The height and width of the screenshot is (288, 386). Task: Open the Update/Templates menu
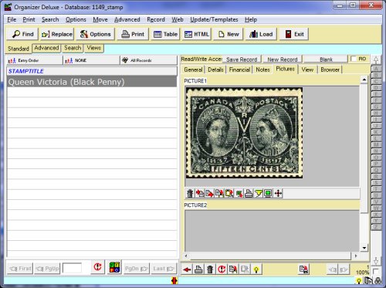pos(214,19)
